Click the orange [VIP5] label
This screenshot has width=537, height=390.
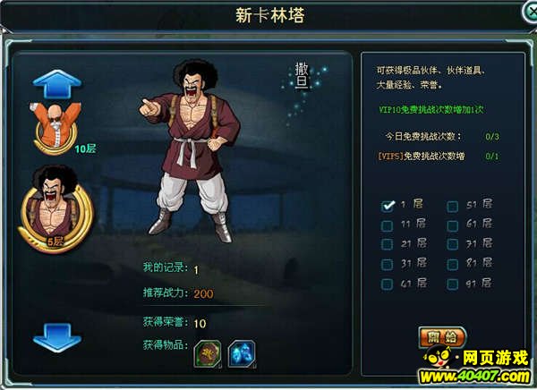[x=391, y=157]
